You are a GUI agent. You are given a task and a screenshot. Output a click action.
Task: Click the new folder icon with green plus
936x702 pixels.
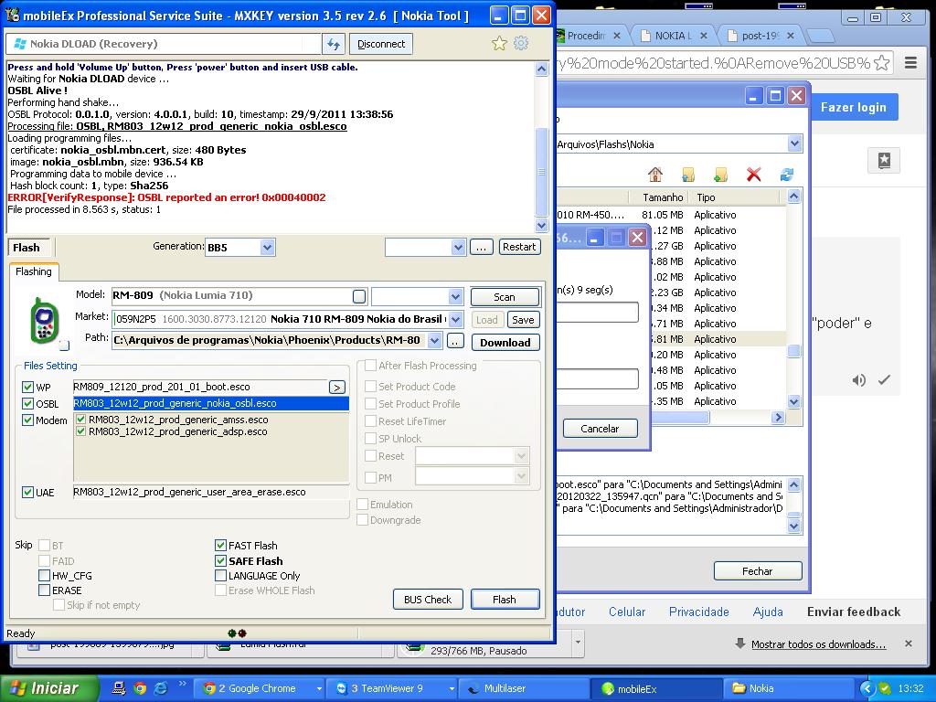click(x=720, y=175)
